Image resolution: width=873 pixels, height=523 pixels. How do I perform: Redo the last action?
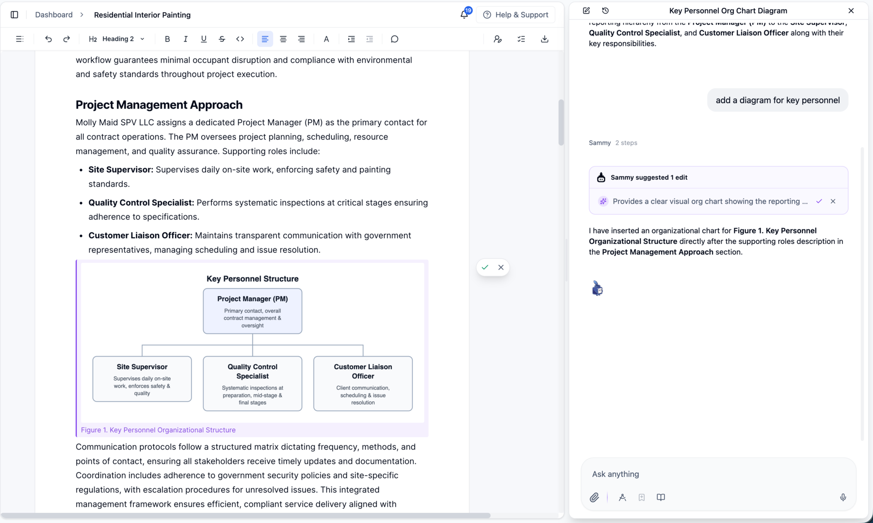coord(66,39)
